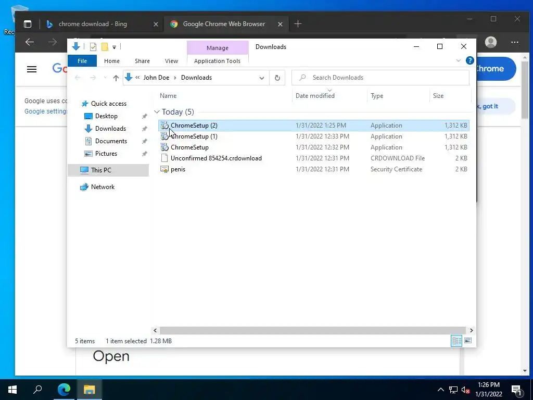Image resolution: width=533 pixels, height=400 pixels.
Task: Click the muted volume tray icon
Action: pyautogui.click(x=466, y=390)
